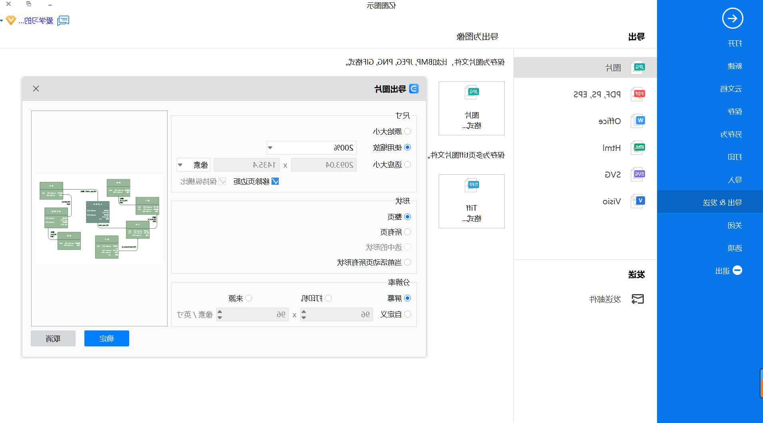The image size is (763, 423).
Task: Click the JPG icon in 图片格式 tile
Action: click(472, 92)
